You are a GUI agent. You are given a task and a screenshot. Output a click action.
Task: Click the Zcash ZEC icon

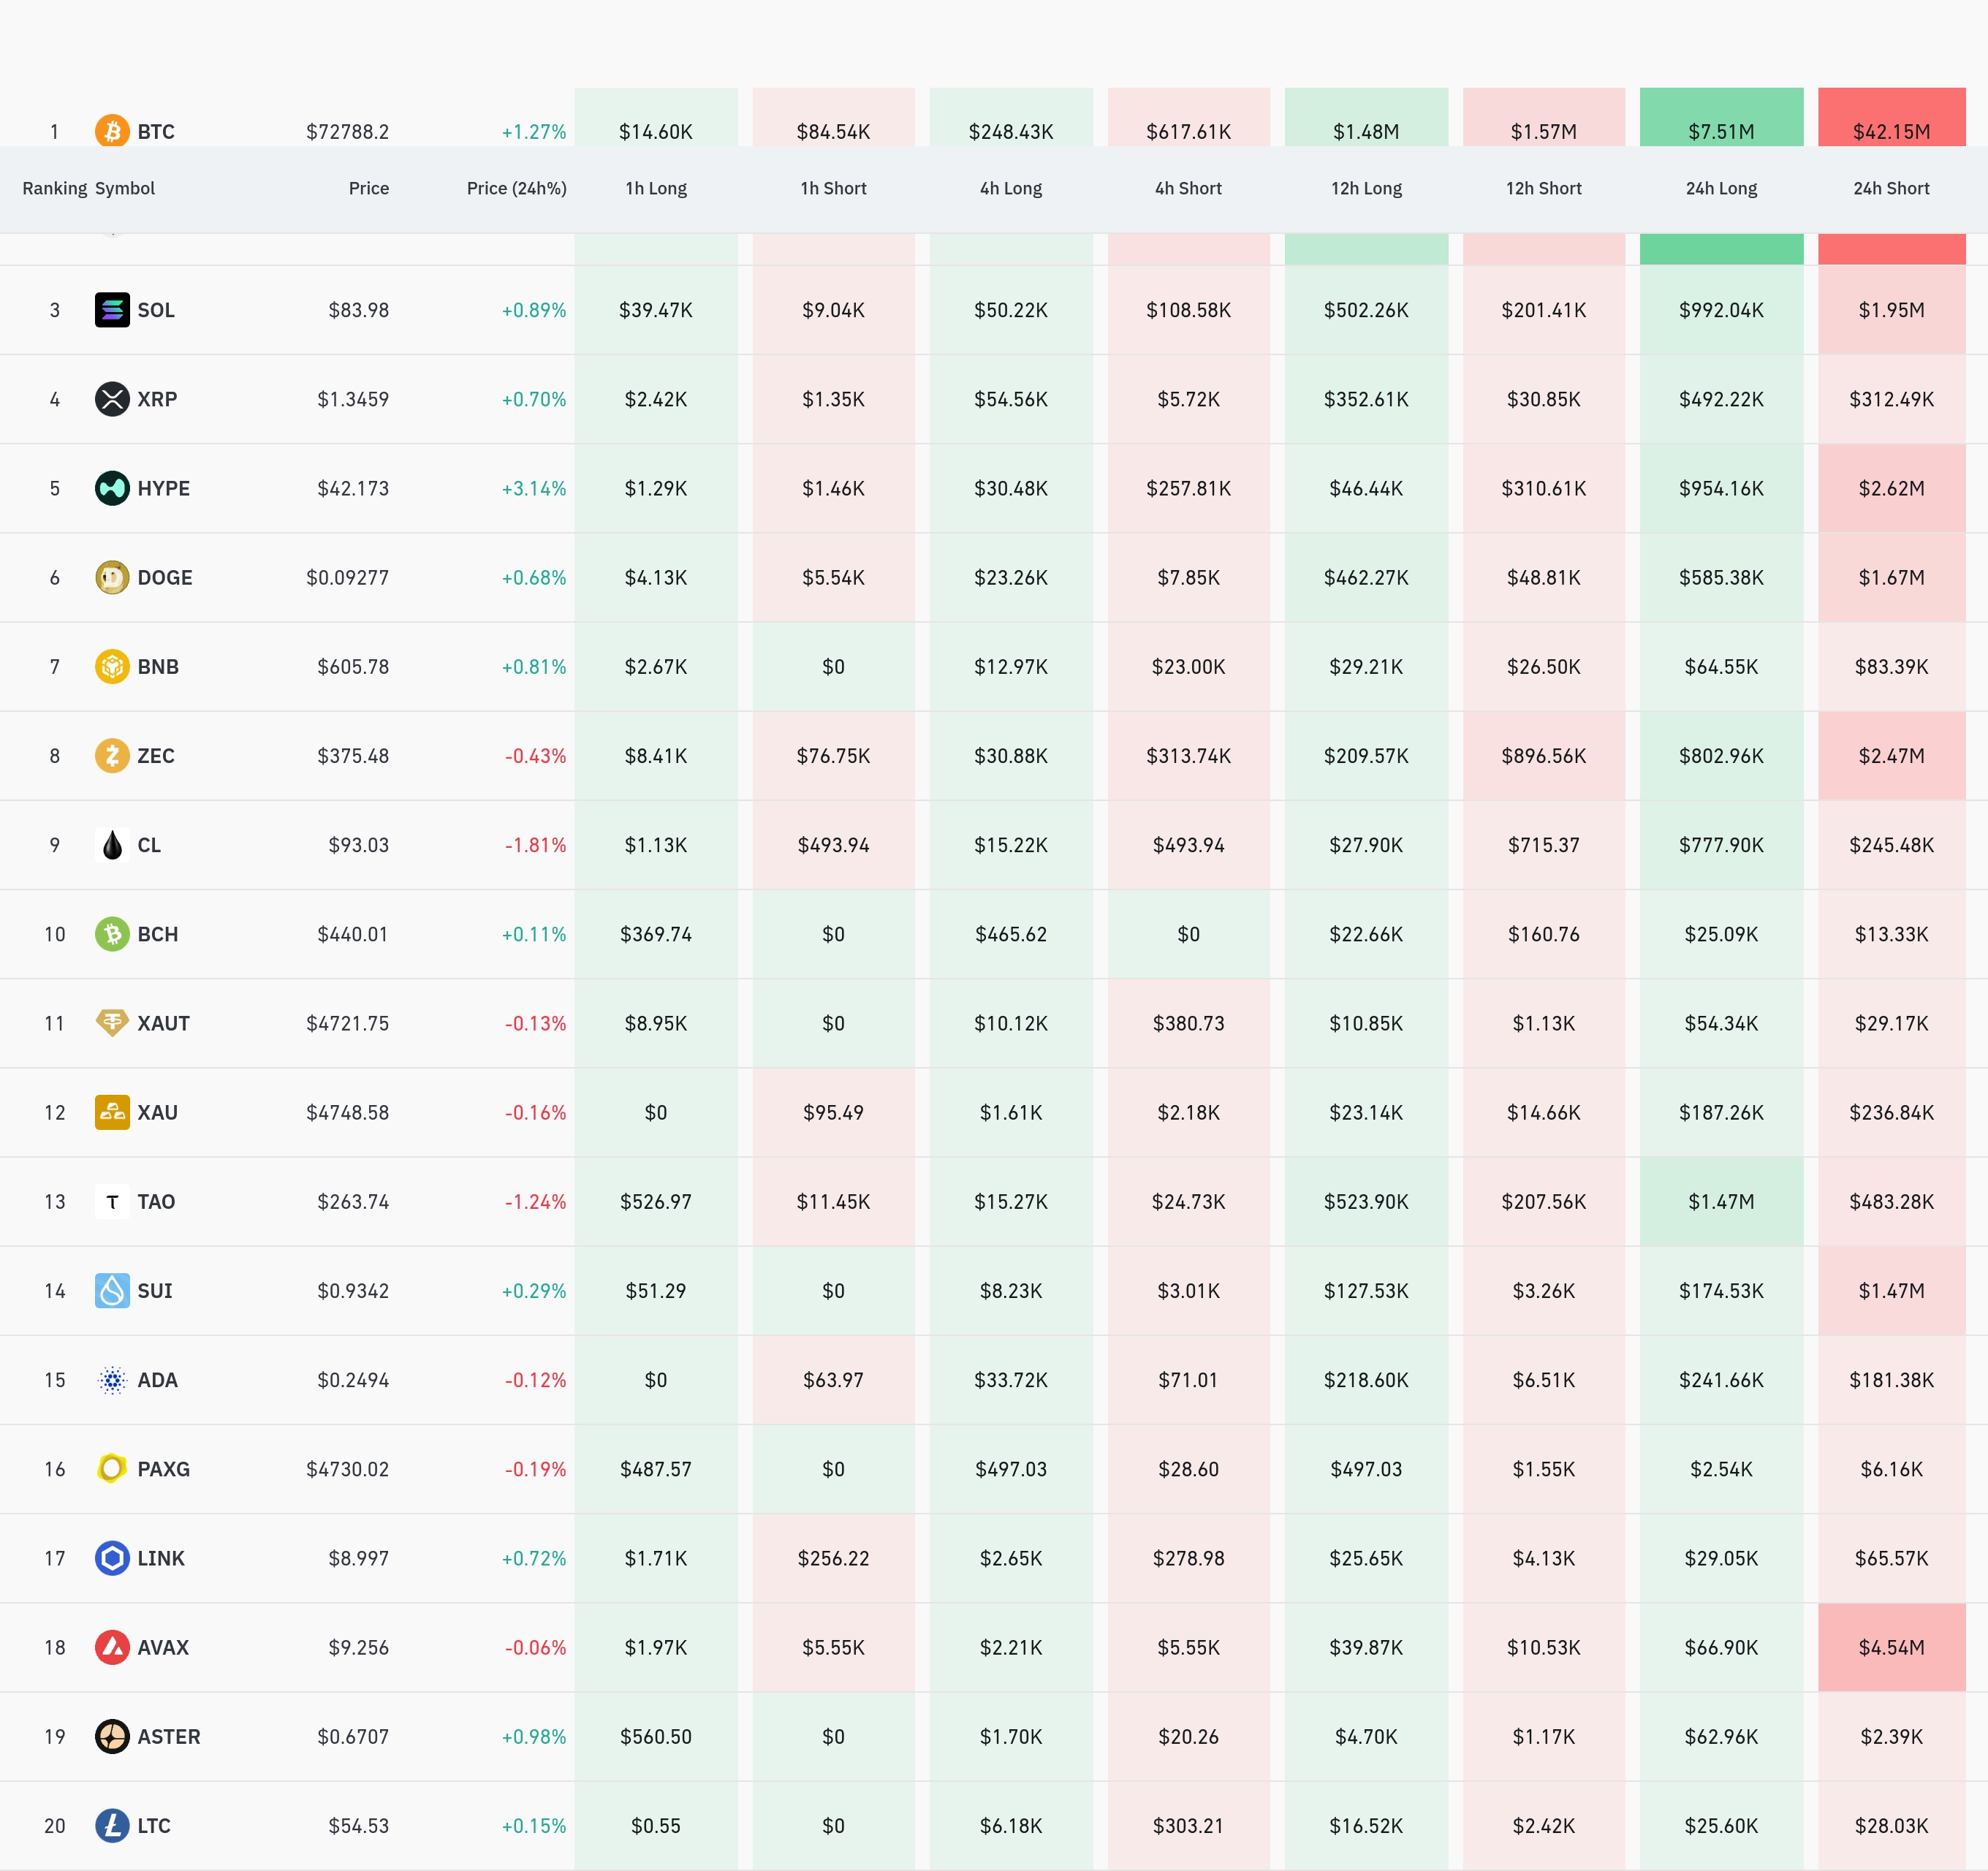[x=112, y=755]
